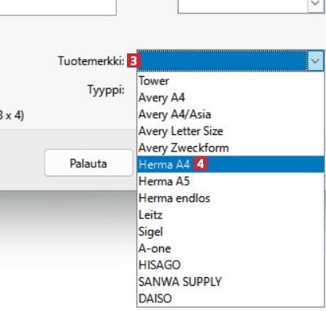
Task: Collapse the Tuotemerkki dropdown arrow
Action: point(315,61)
